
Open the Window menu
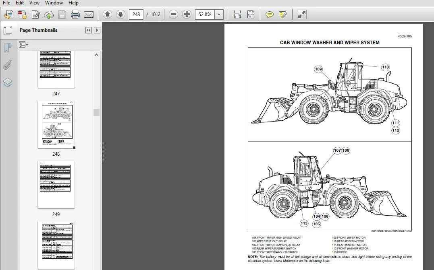click(x=54, y=3)
